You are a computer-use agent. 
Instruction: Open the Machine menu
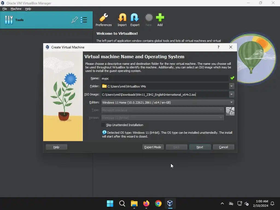point(16,9)
